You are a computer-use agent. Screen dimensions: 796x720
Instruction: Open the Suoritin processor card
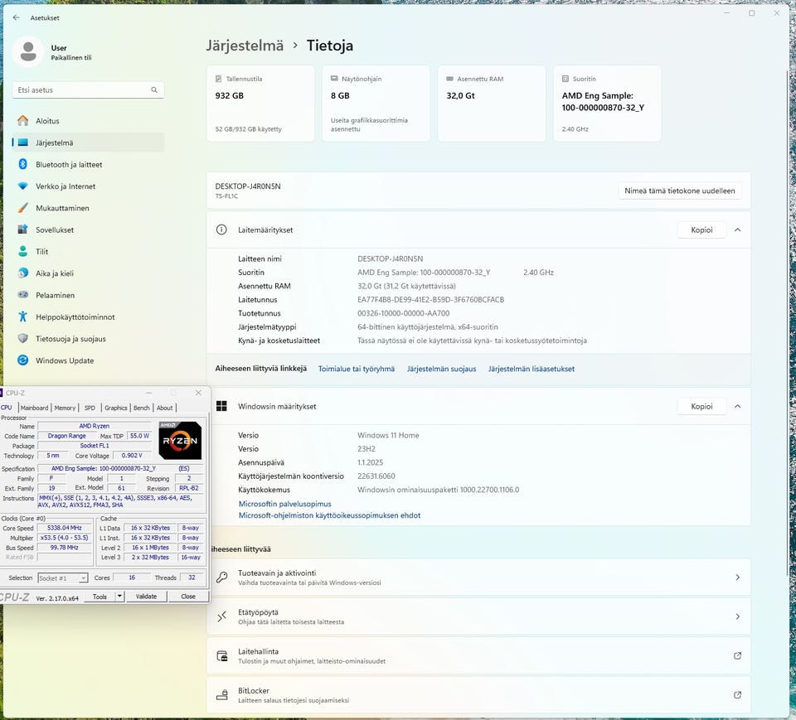(x=607, y=103)
